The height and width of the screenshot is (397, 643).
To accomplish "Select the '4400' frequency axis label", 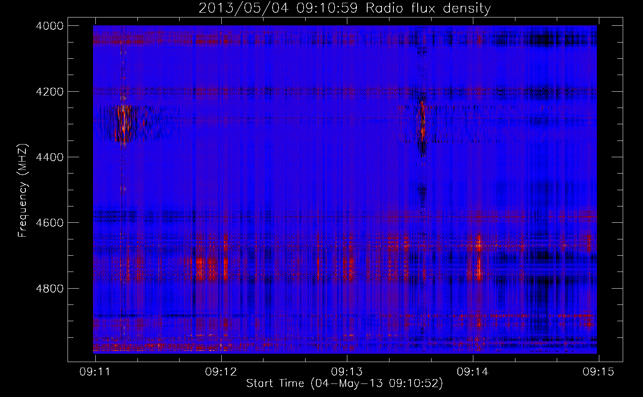I will (50, 157).
